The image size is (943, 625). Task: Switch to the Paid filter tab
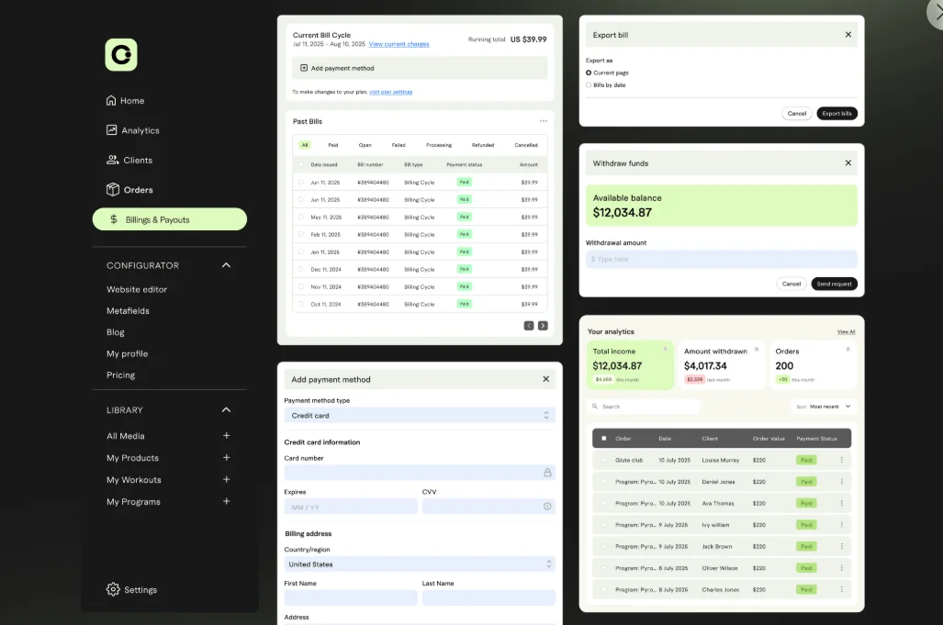pos(333,145)
